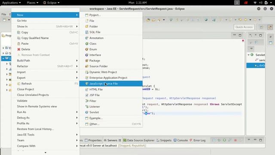Switch to the Servers tab
275x155 pixels.
click(x=112, y=140)
